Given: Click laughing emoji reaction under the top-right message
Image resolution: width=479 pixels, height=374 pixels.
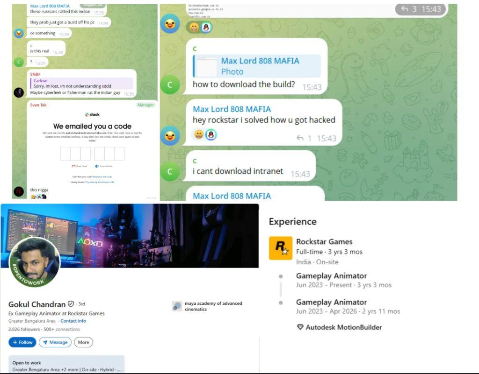Looking at the screenshot, I should (x=194, y=28).
